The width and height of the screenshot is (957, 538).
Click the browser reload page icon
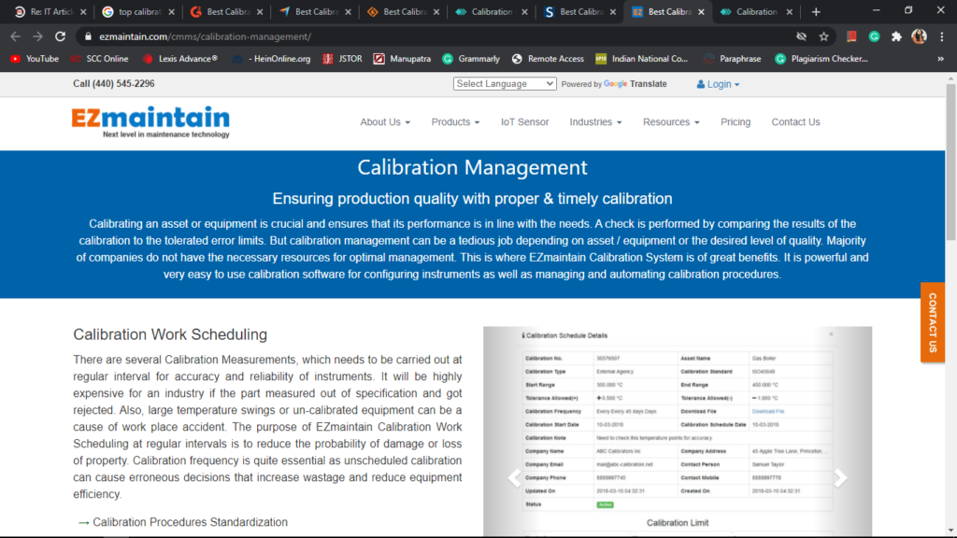(61, 36)
